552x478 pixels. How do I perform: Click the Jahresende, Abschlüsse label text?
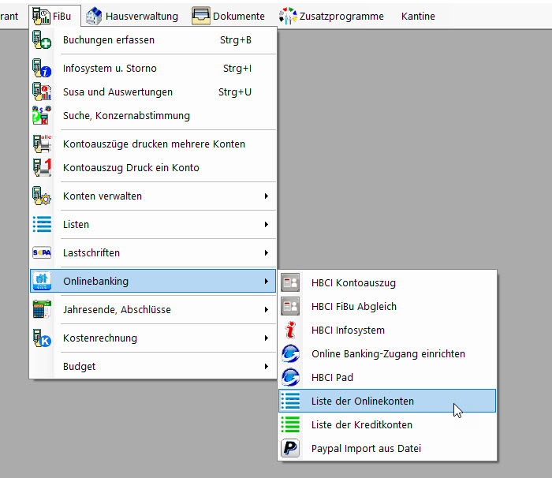coord(117,310)
